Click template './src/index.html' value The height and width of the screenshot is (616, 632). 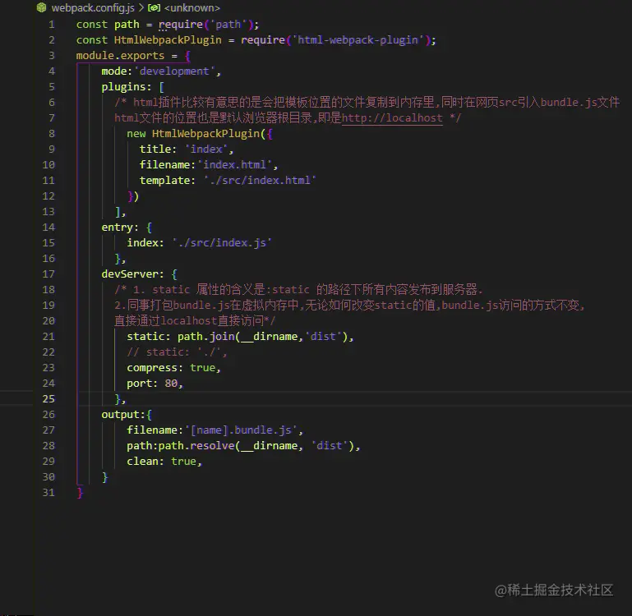pos(259,180)
